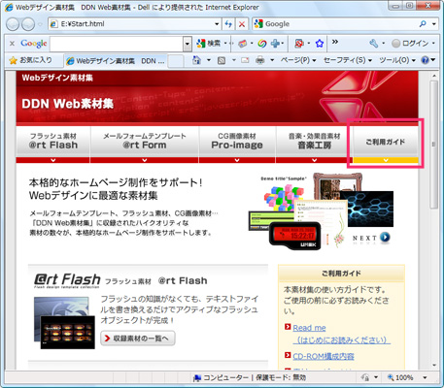Open the ページ(P) menu

(298, 60)
